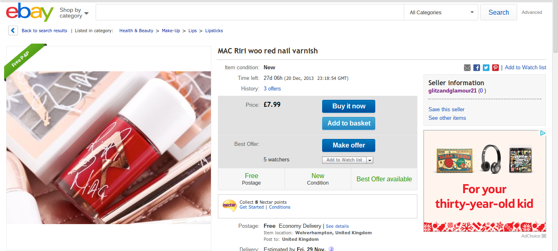Go to the Lipsticks breadcrumb category
The image size is (558, 251).
pos(214,31)
